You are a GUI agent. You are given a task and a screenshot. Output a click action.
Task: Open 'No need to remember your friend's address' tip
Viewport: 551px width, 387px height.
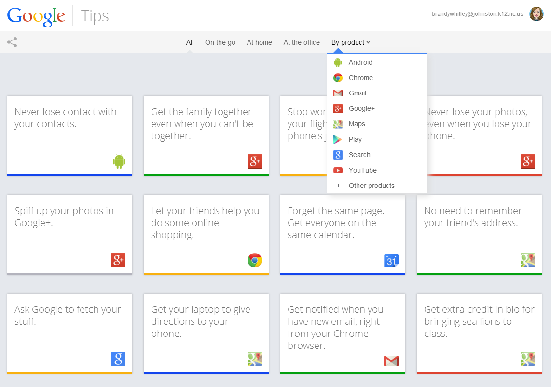(x=479, y=234)
